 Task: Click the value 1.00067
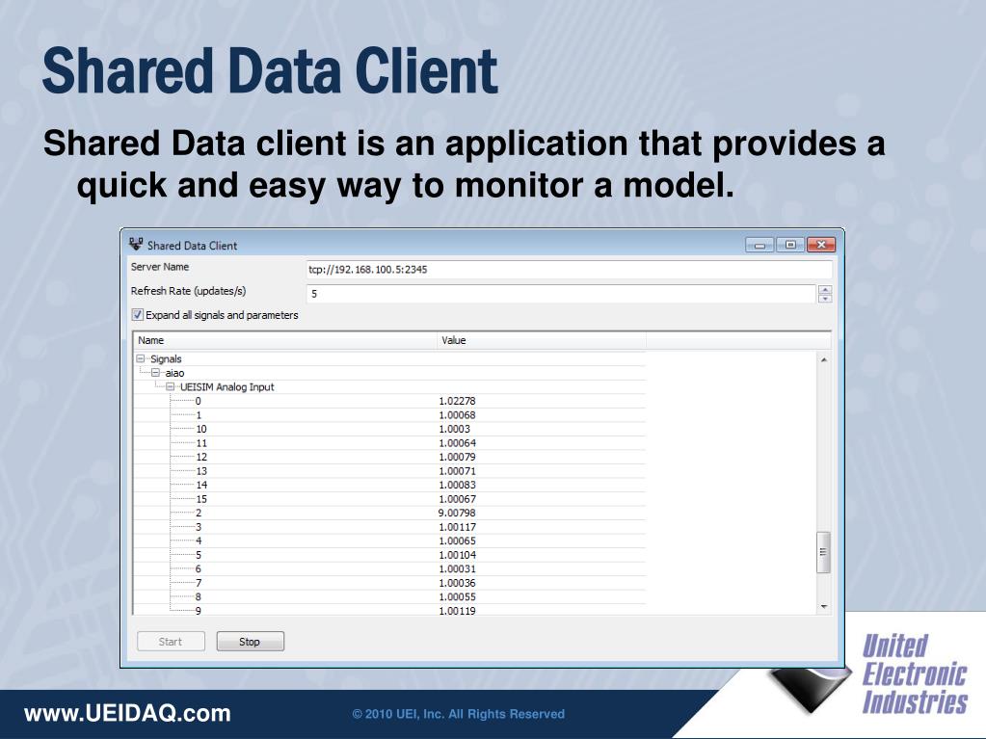(457, 499)
